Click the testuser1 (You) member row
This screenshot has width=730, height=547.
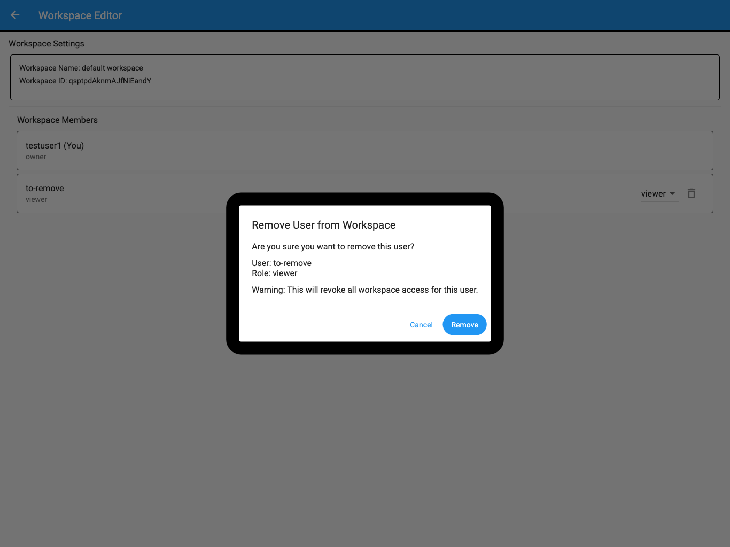click(x=365, y=151)
